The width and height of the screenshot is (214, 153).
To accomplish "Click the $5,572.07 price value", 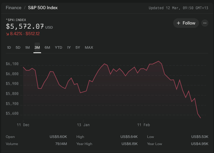I will tap(25, 26).
